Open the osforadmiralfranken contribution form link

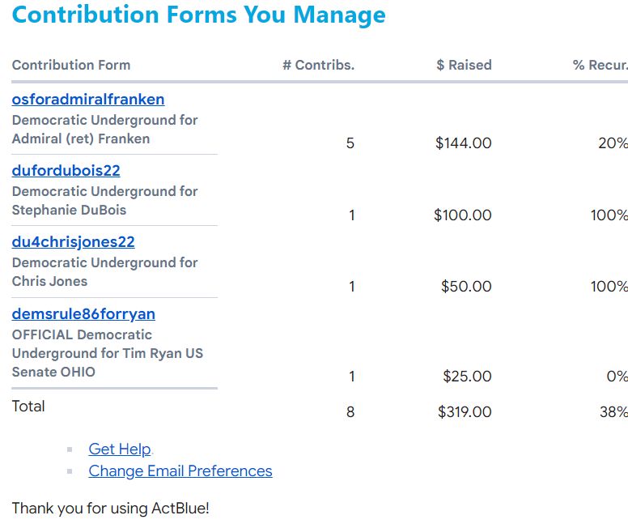point(88,100)
